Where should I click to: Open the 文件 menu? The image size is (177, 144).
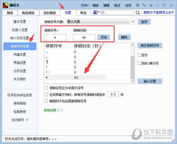(85, 5)
